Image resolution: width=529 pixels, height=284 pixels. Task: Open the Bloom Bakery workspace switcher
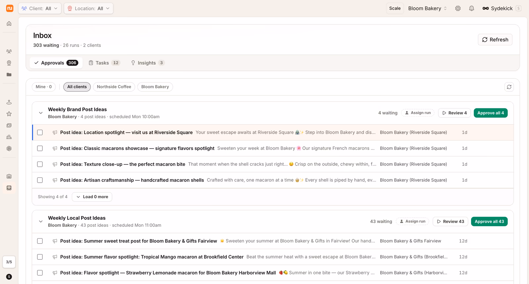(x=427, y=8)
